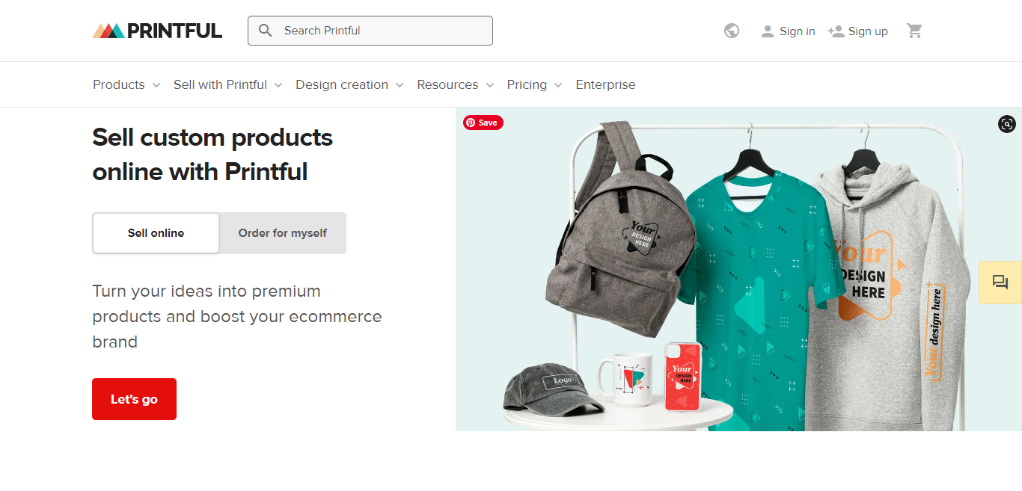Image resolution: width=1022 pixels, height=491 pixels.
Task: Click the language/region globe icon
Action: [731, 31]
